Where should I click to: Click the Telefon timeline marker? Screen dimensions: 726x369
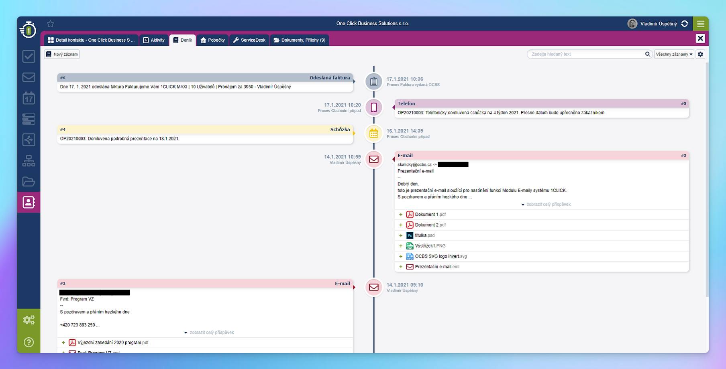click(x=374, y=107)
